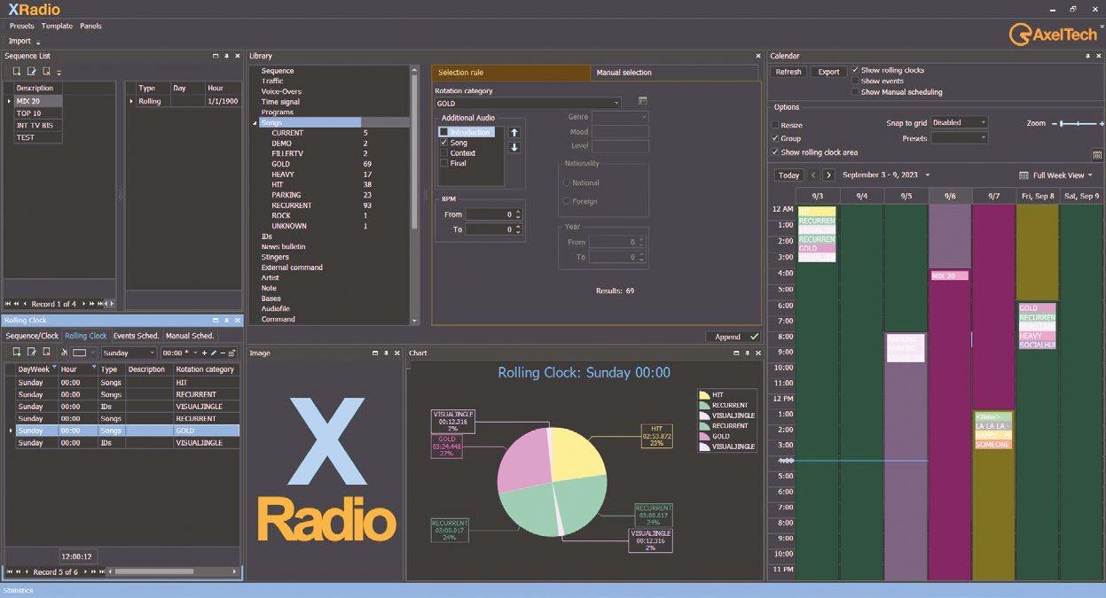Pin the Calendar panel
The image size is (1106, 598).
coord(1088,56)
